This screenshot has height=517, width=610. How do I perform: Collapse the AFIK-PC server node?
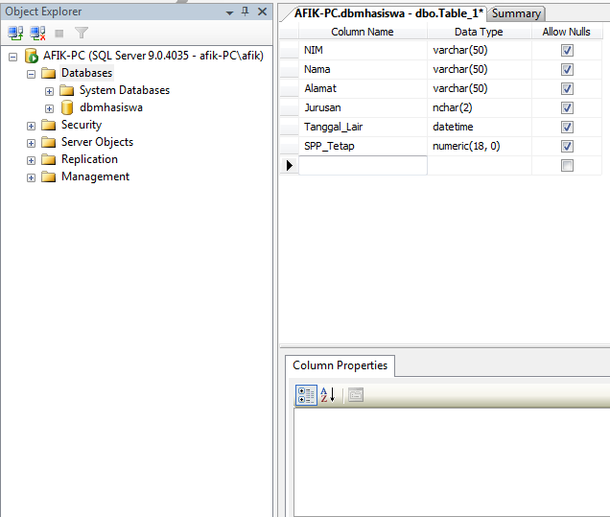pos(12,58)
